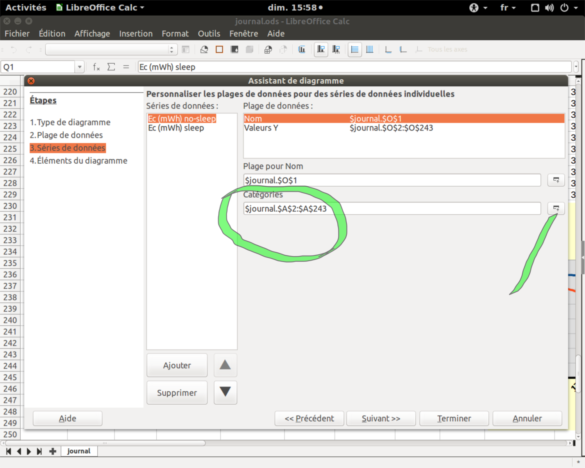This screenshot has height=468, width=585.
Task: Click the Supprimer button
Action: [177, 393]
